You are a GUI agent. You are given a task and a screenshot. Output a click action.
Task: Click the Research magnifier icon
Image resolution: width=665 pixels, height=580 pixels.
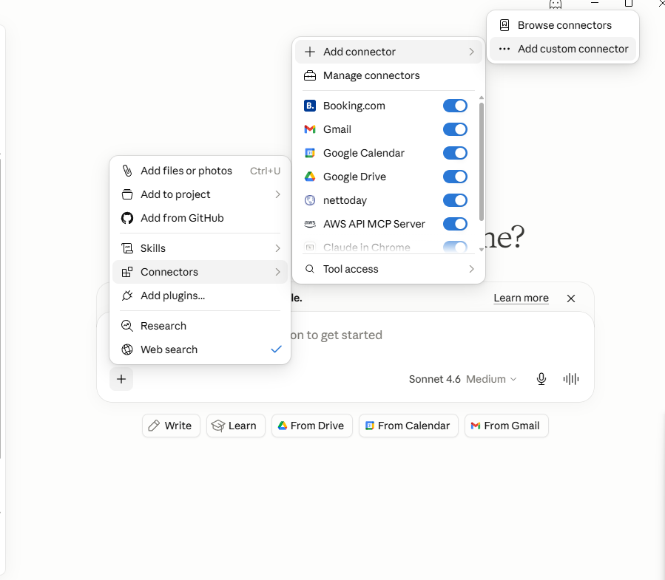(127, 326)
